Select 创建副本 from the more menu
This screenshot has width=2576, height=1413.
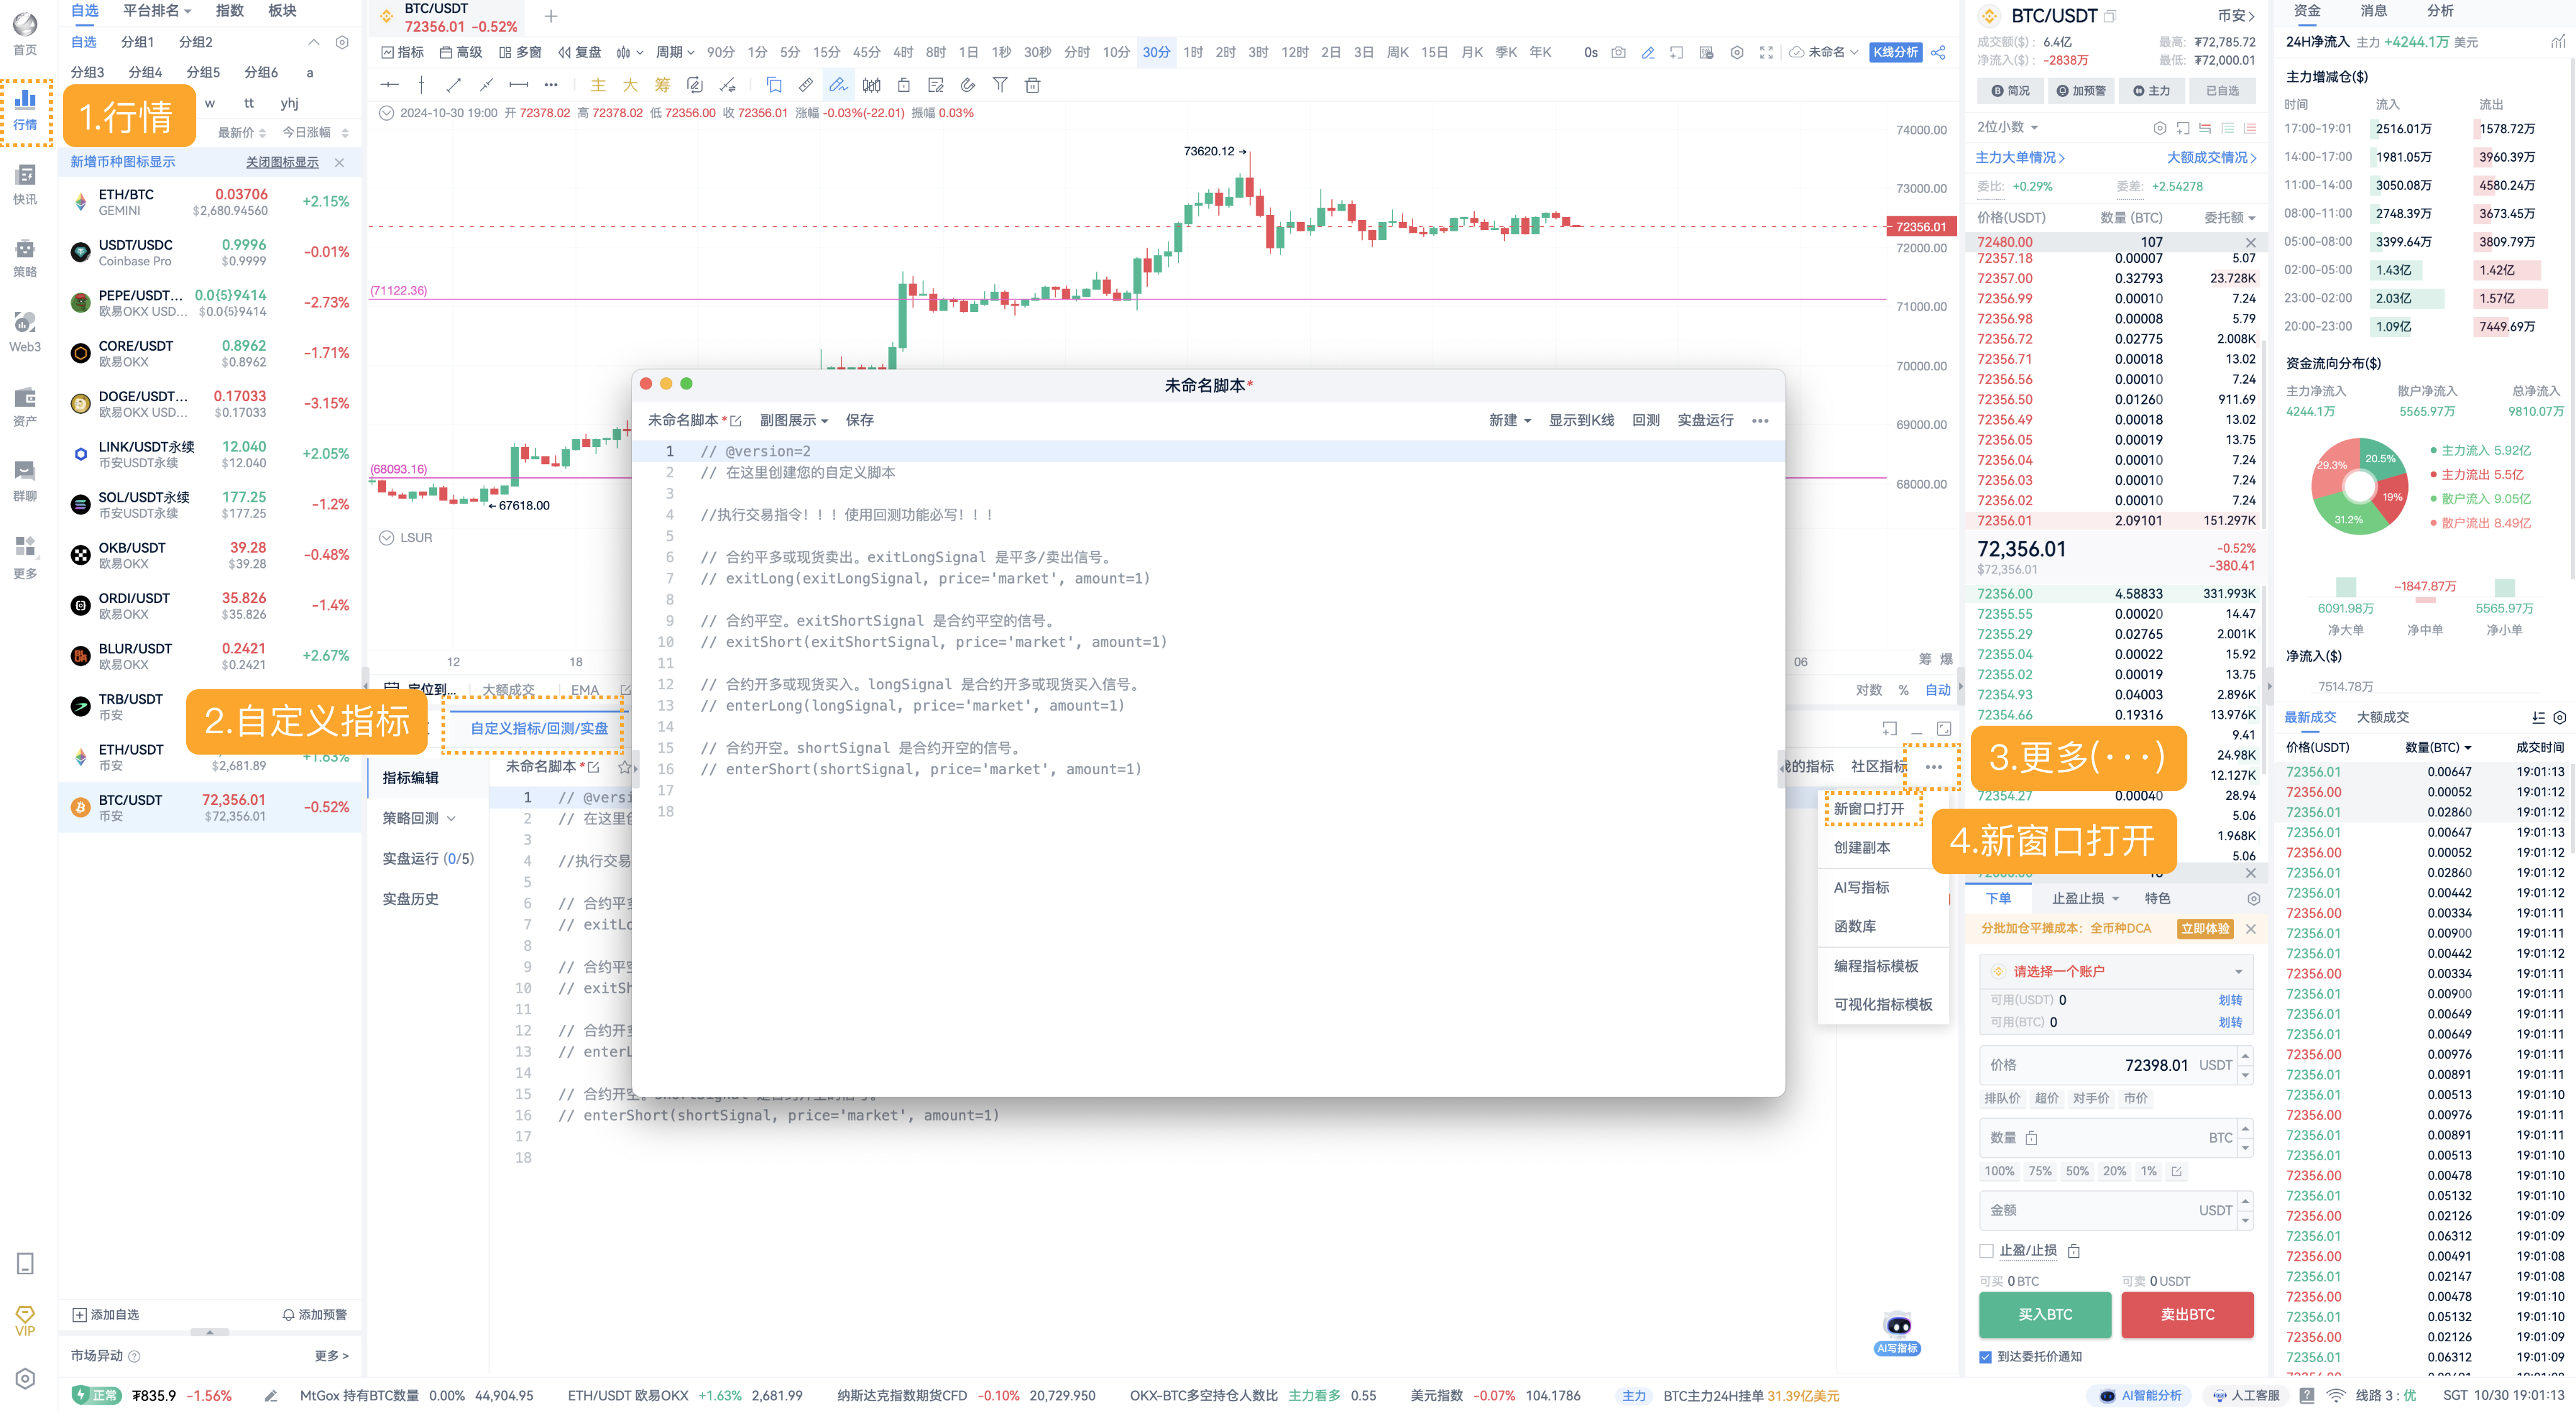click(x=1861, y=848)
